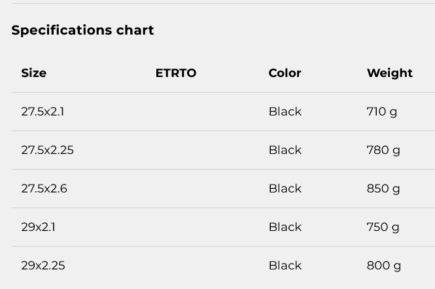Select the 27.5x2.1 size cell
The width and height of the screenshot is (435, 289).
coord(43,112)
